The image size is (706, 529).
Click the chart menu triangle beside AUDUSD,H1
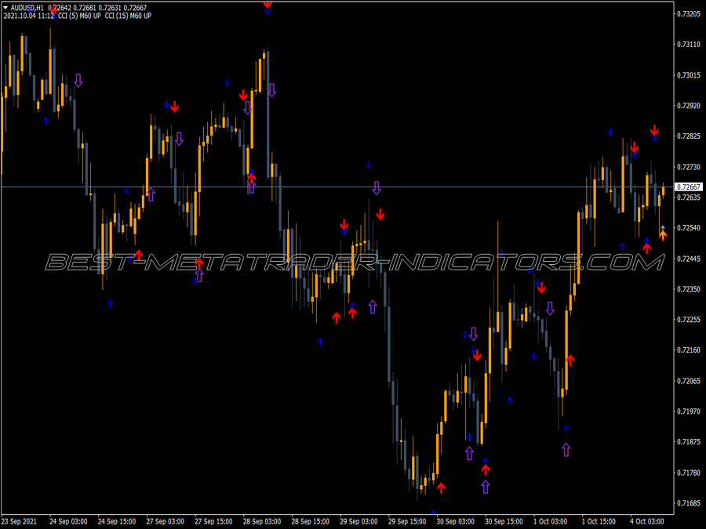5,8
